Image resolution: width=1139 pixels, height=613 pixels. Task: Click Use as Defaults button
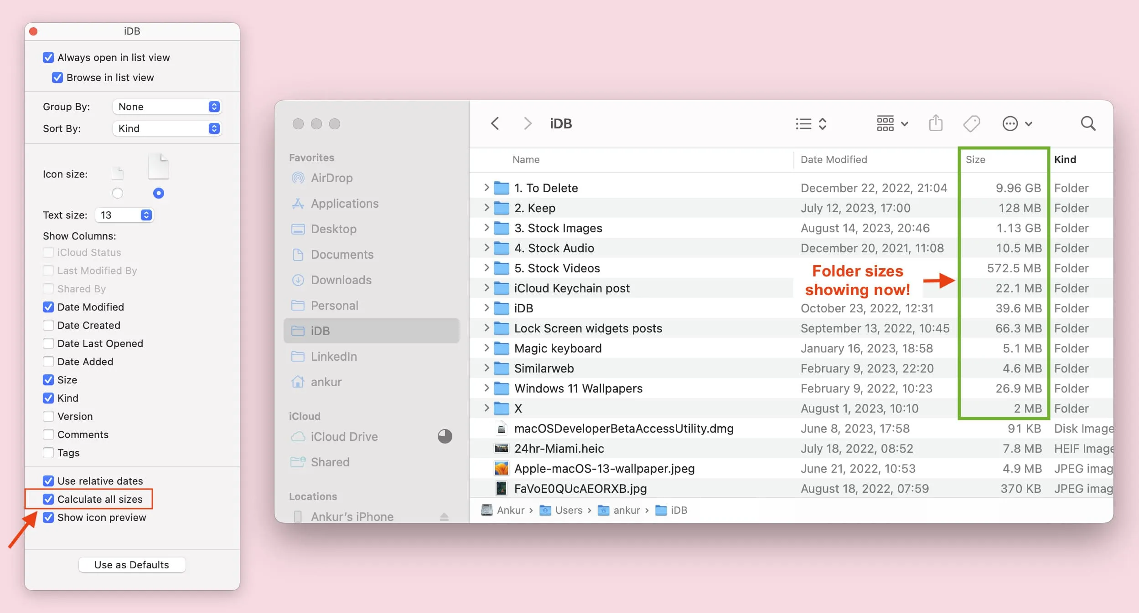(x=131, y=564)
